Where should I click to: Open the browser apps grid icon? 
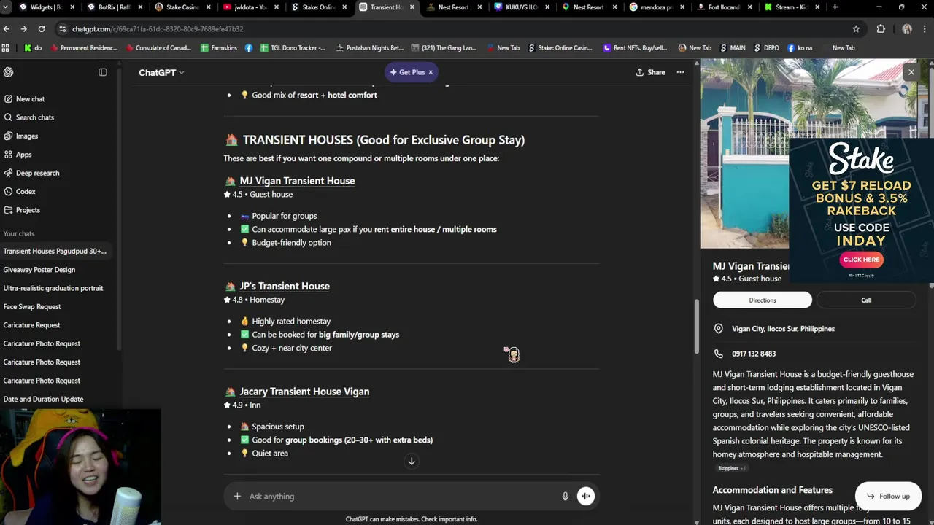click(x=6, y=48)
